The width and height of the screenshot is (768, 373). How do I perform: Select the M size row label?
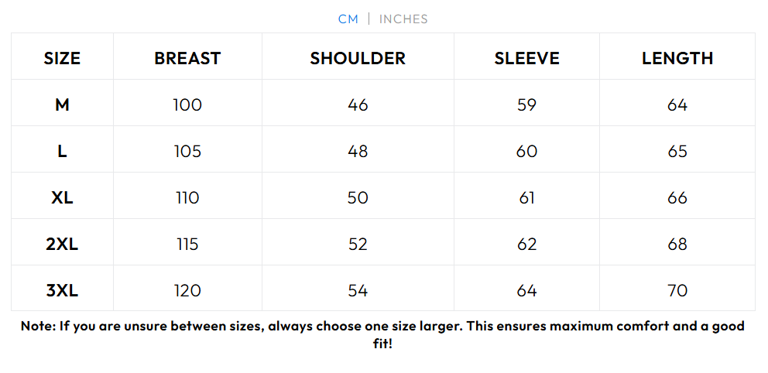tap(62, 104)
